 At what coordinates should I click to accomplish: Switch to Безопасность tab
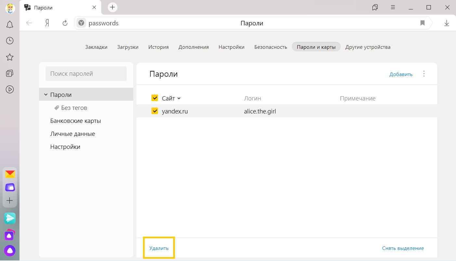click(271, 47)
